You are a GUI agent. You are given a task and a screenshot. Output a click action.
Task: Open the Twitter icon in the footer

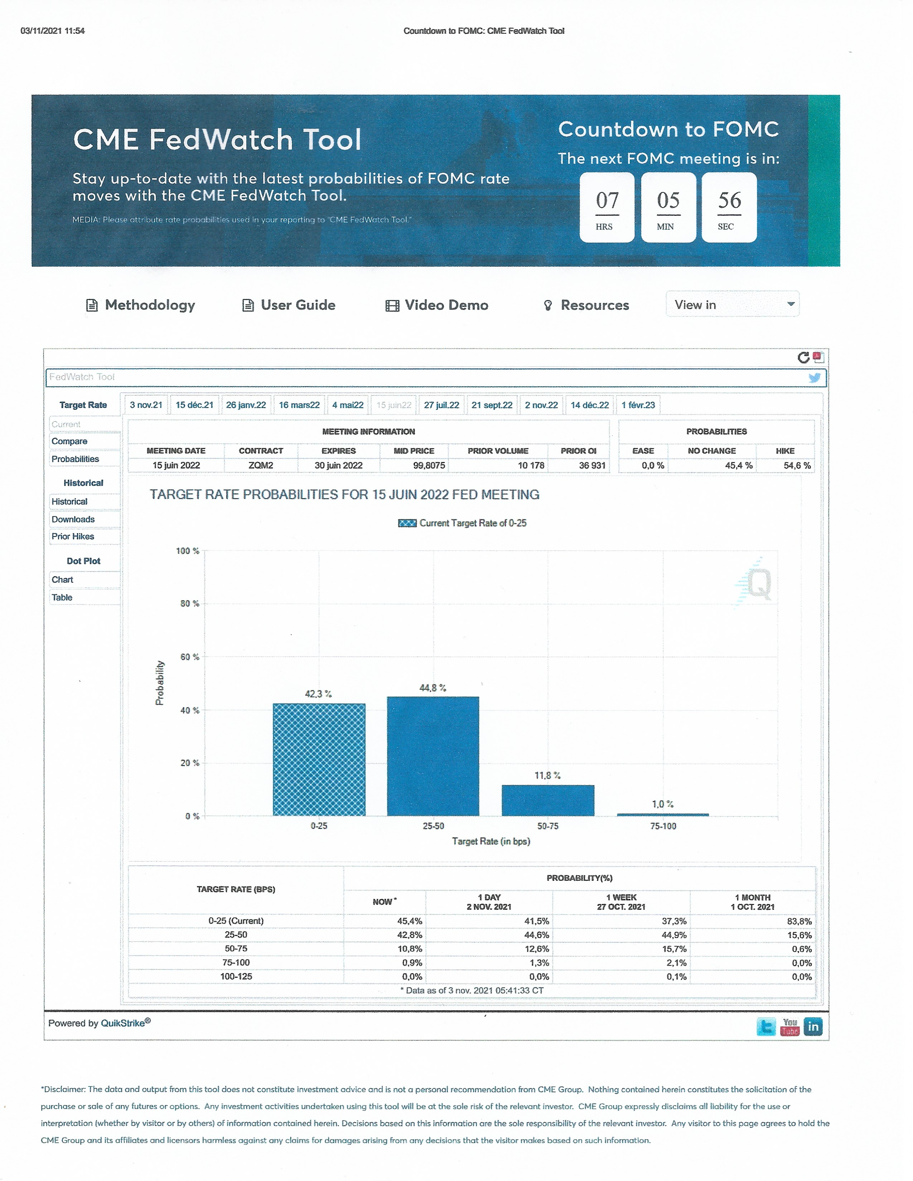(x=766, y=1026)
